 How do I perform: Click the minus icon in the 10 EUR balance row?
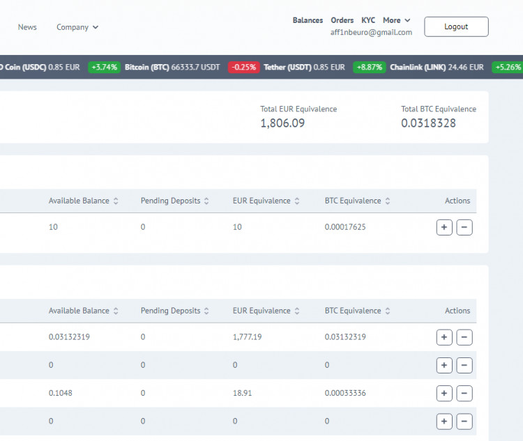(464, 227)
